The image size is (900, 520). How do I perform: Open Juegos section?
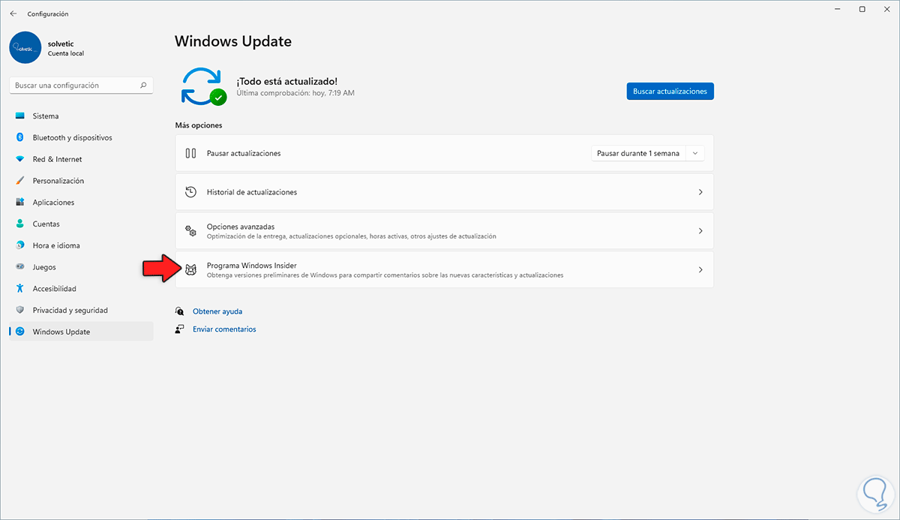[81, 267]
